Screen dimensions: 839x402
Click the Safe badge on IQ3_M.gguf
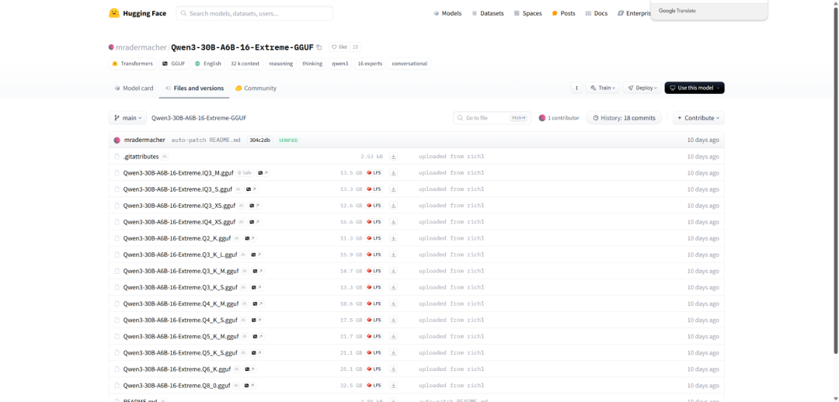(245, 173)
